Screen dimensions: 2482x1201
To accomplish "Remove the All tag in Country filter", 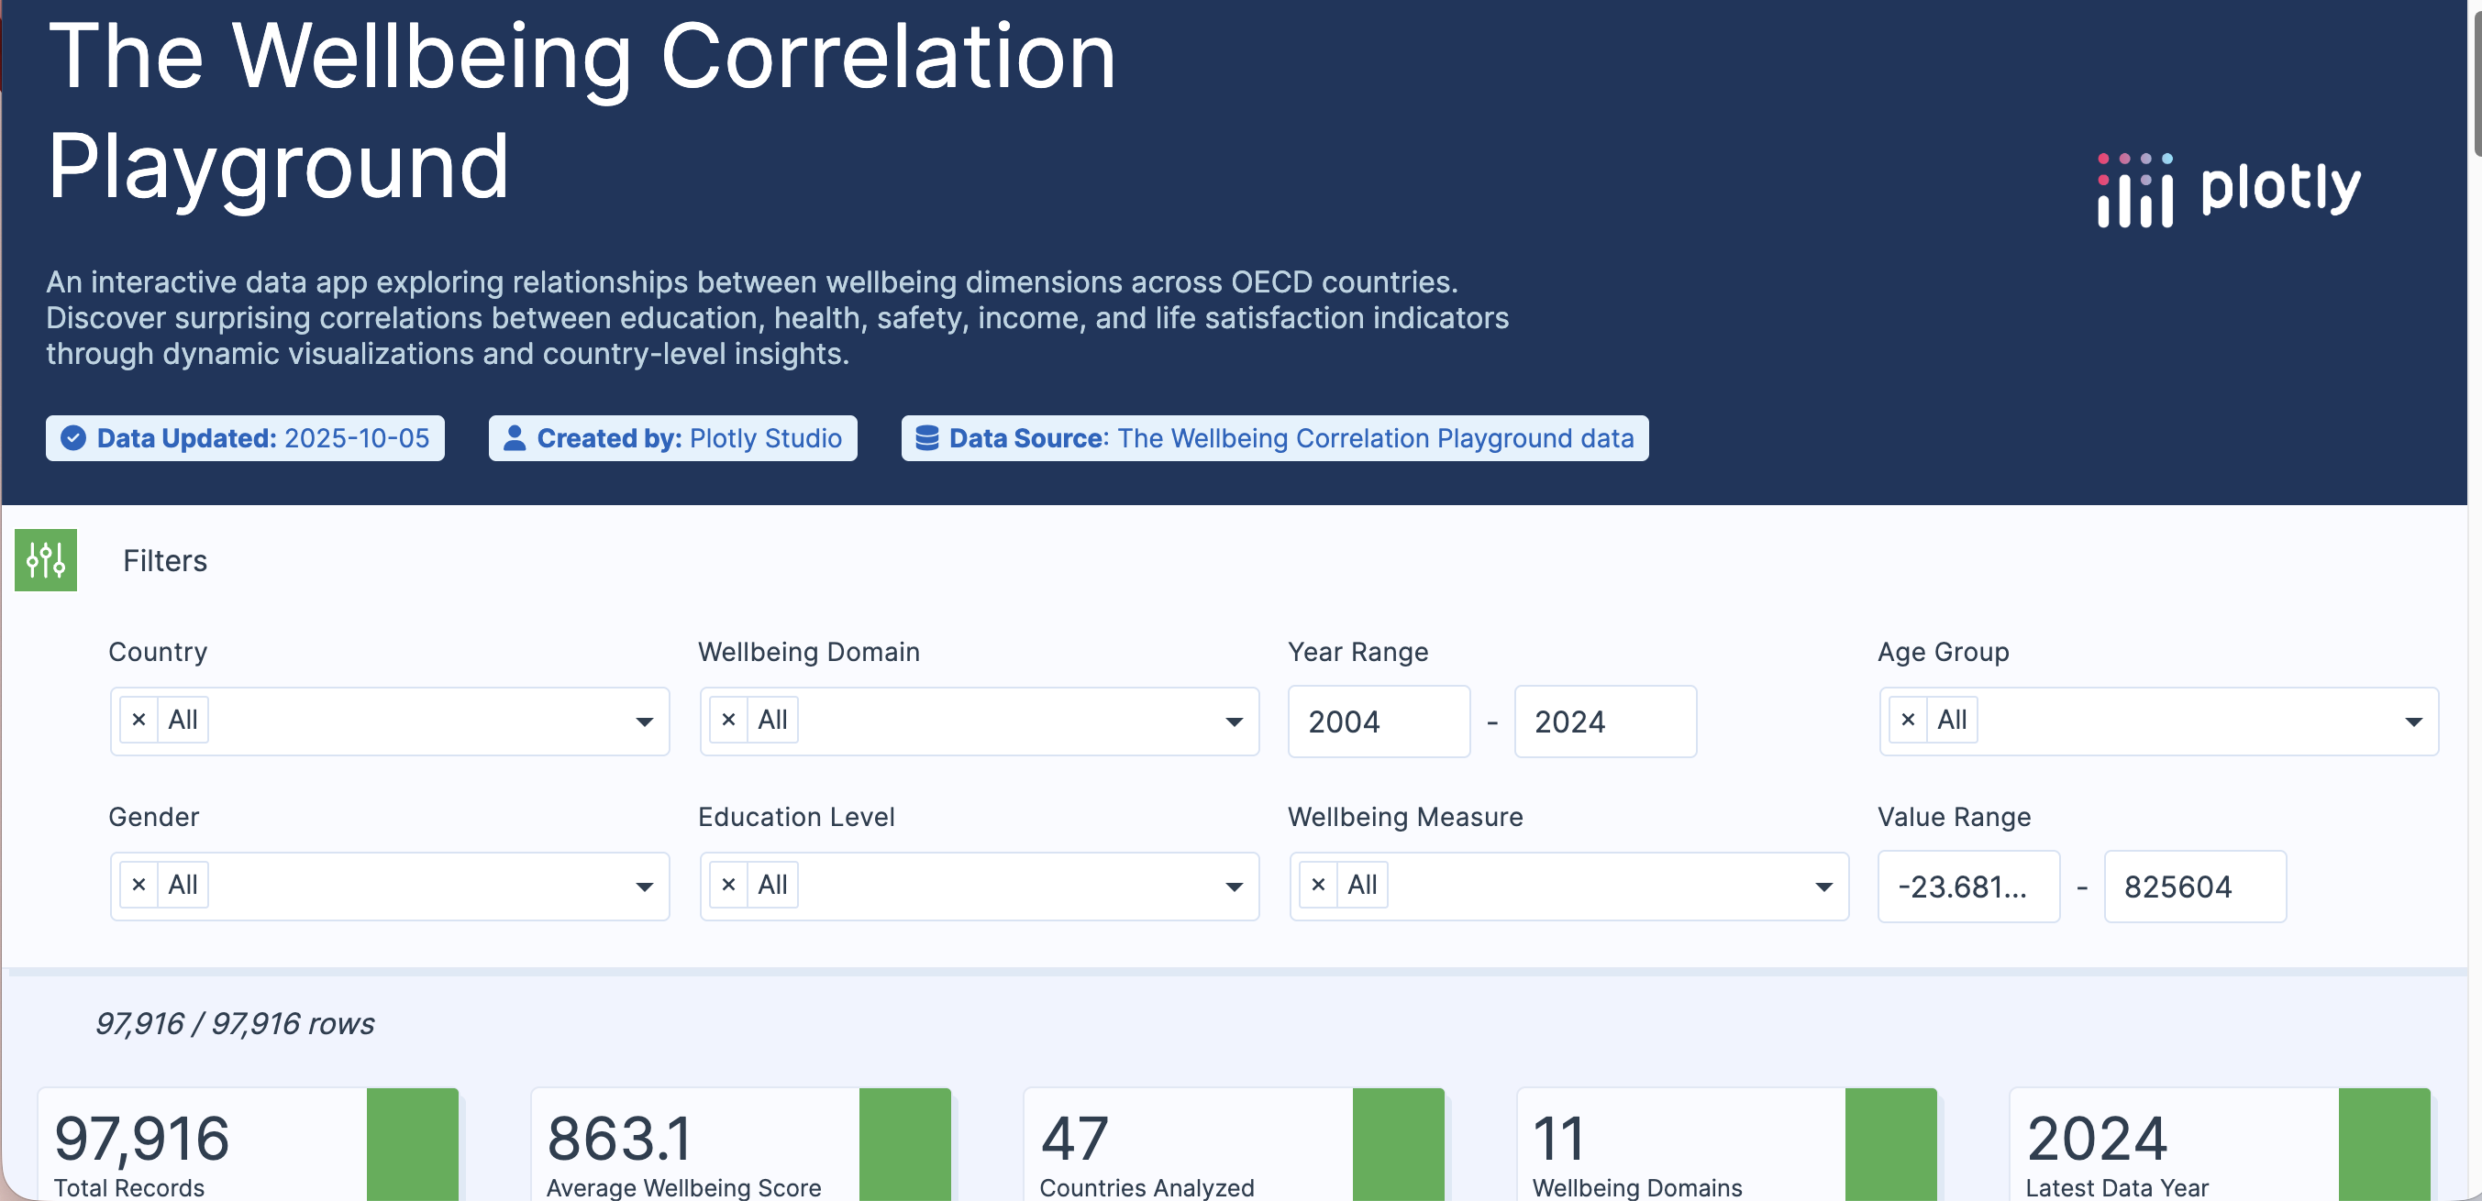I will point(139,720).
